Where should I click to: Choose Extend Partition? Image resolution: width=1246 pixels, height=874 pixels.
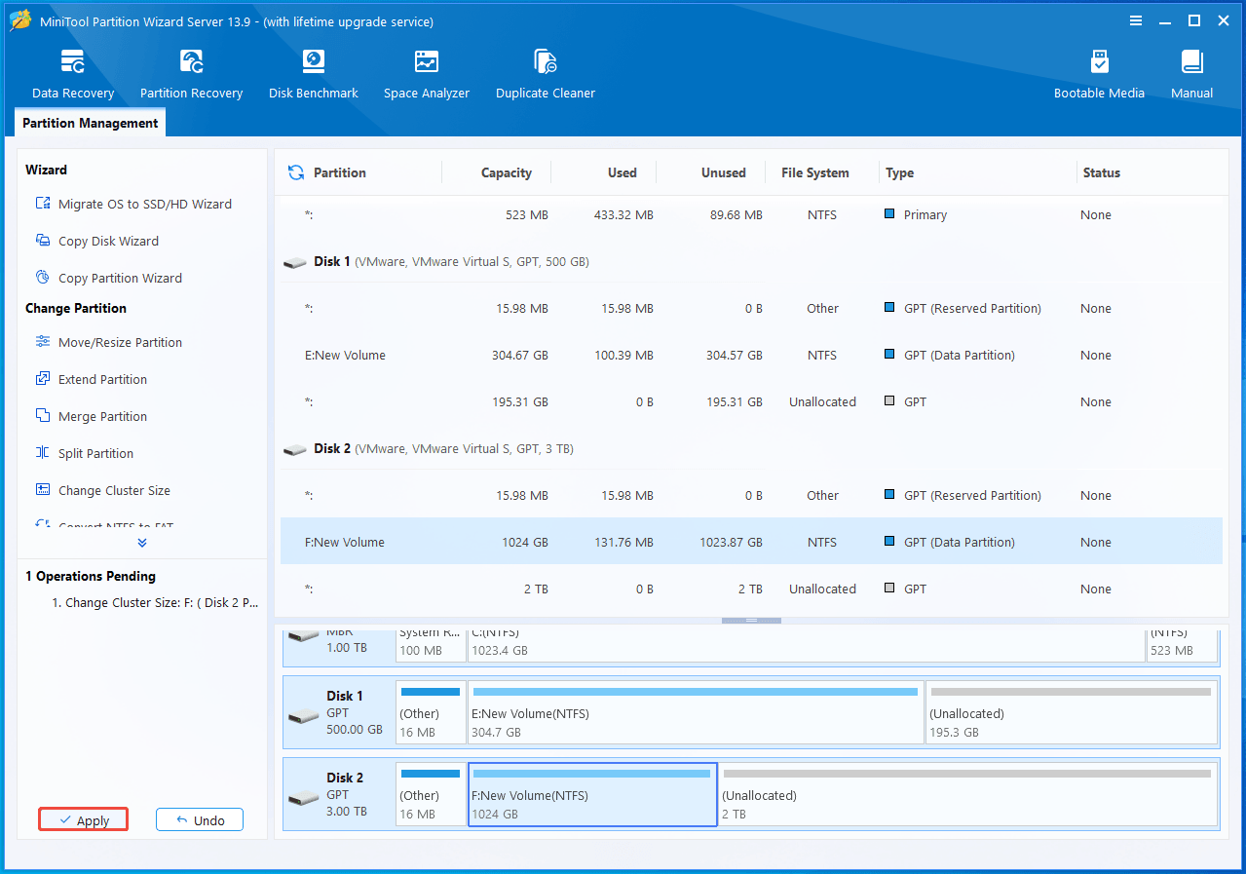pyautogui.click(x=91, y=379)
